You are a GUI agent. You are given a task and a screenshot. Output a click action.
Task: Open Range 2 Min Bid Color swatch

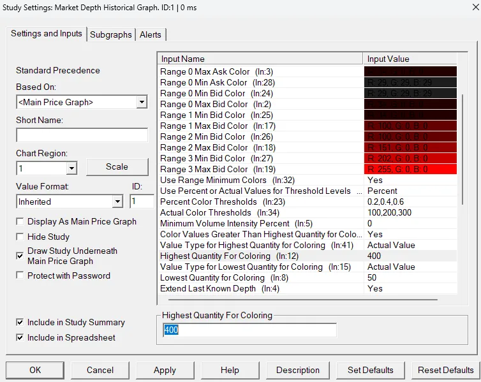(x=410, y=136)
